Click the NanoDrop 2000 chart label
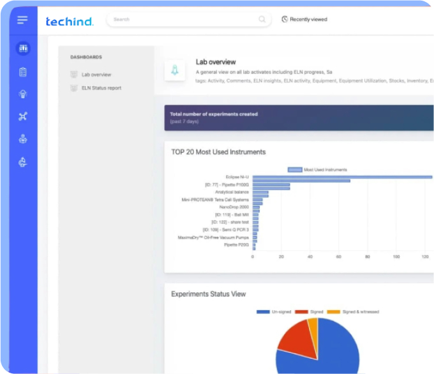The image size is (434, 374). [x=234, y=207]
